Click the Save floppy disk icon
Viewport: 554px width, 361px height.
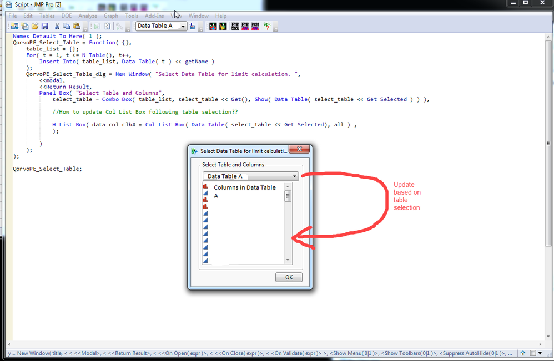[x=44, y=26]
